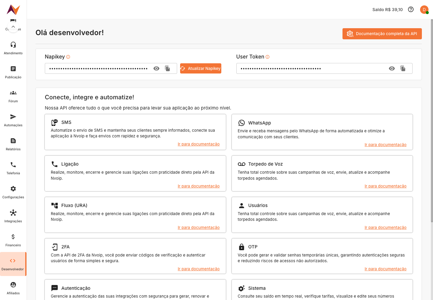Click the User Token info icon
Viewport: 433px width, 300px height.
click(x=268, y=57)
